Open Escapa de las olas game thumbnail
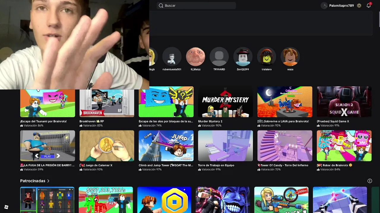The image size is (380, 213). [166, 102]
